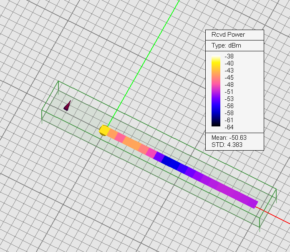Click the -43 legend scale value

pos(229,71)
